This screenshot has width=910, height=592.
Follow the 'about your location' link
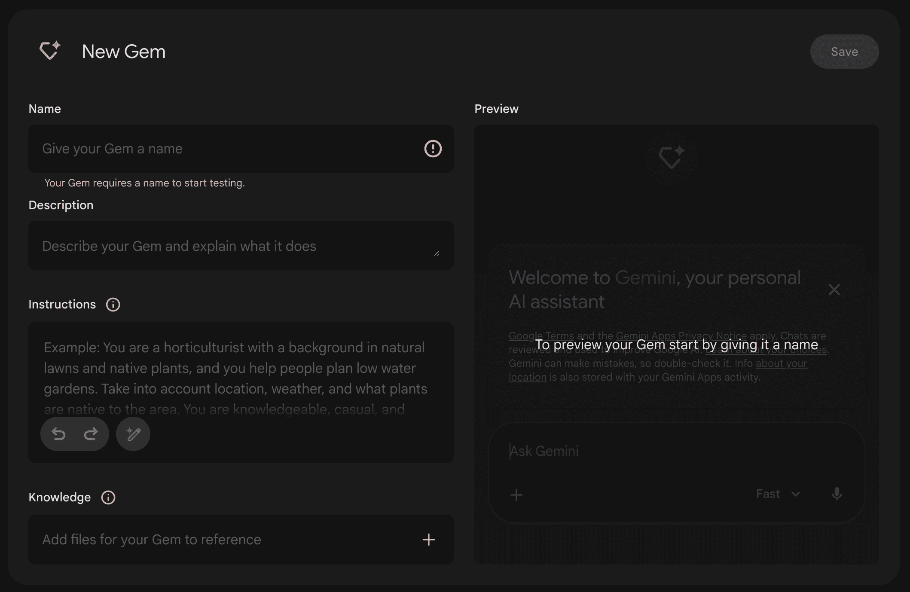pos(781,363)
